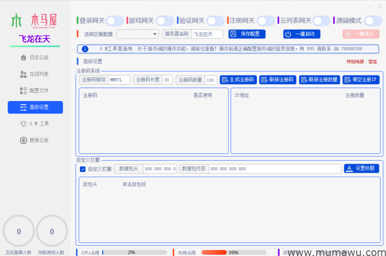Screen dimensions: 386x256
Task: Click the A icon on 设置标题 button
Action: pyautogui.click(x=349, y=168)
